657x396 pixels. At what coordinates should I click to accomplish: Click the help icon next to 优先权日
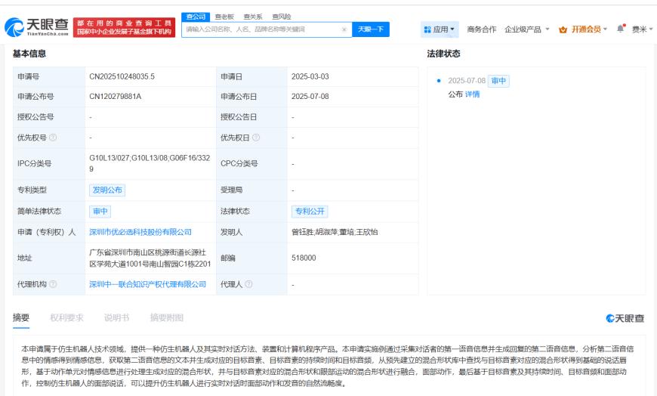(256, 138)
